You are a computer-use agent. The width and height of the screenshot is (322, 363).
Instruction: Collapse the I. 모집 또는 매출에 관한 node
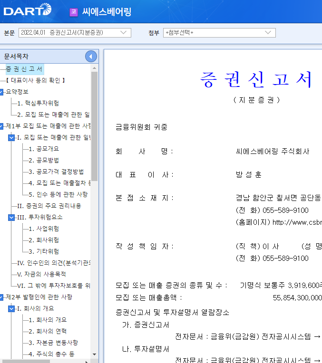click(x=11, y=138)
